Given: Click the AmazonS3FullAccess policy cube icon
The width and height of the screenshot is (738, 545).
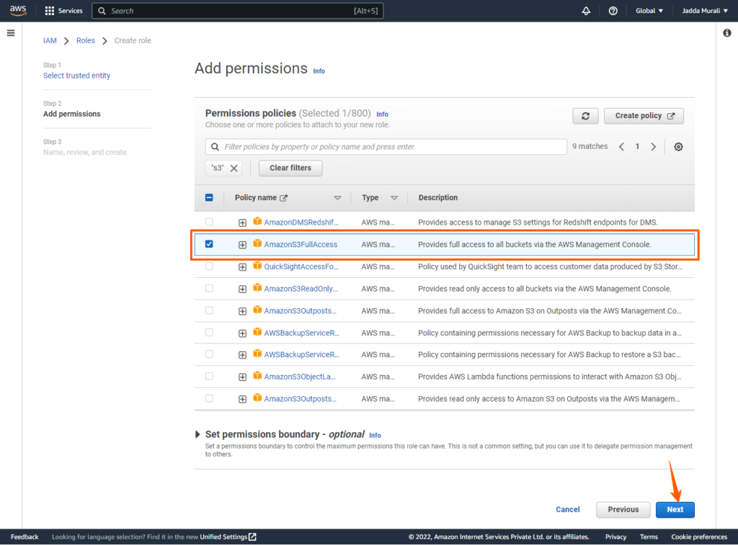Looking at the screenshot, I should point(257,243).
